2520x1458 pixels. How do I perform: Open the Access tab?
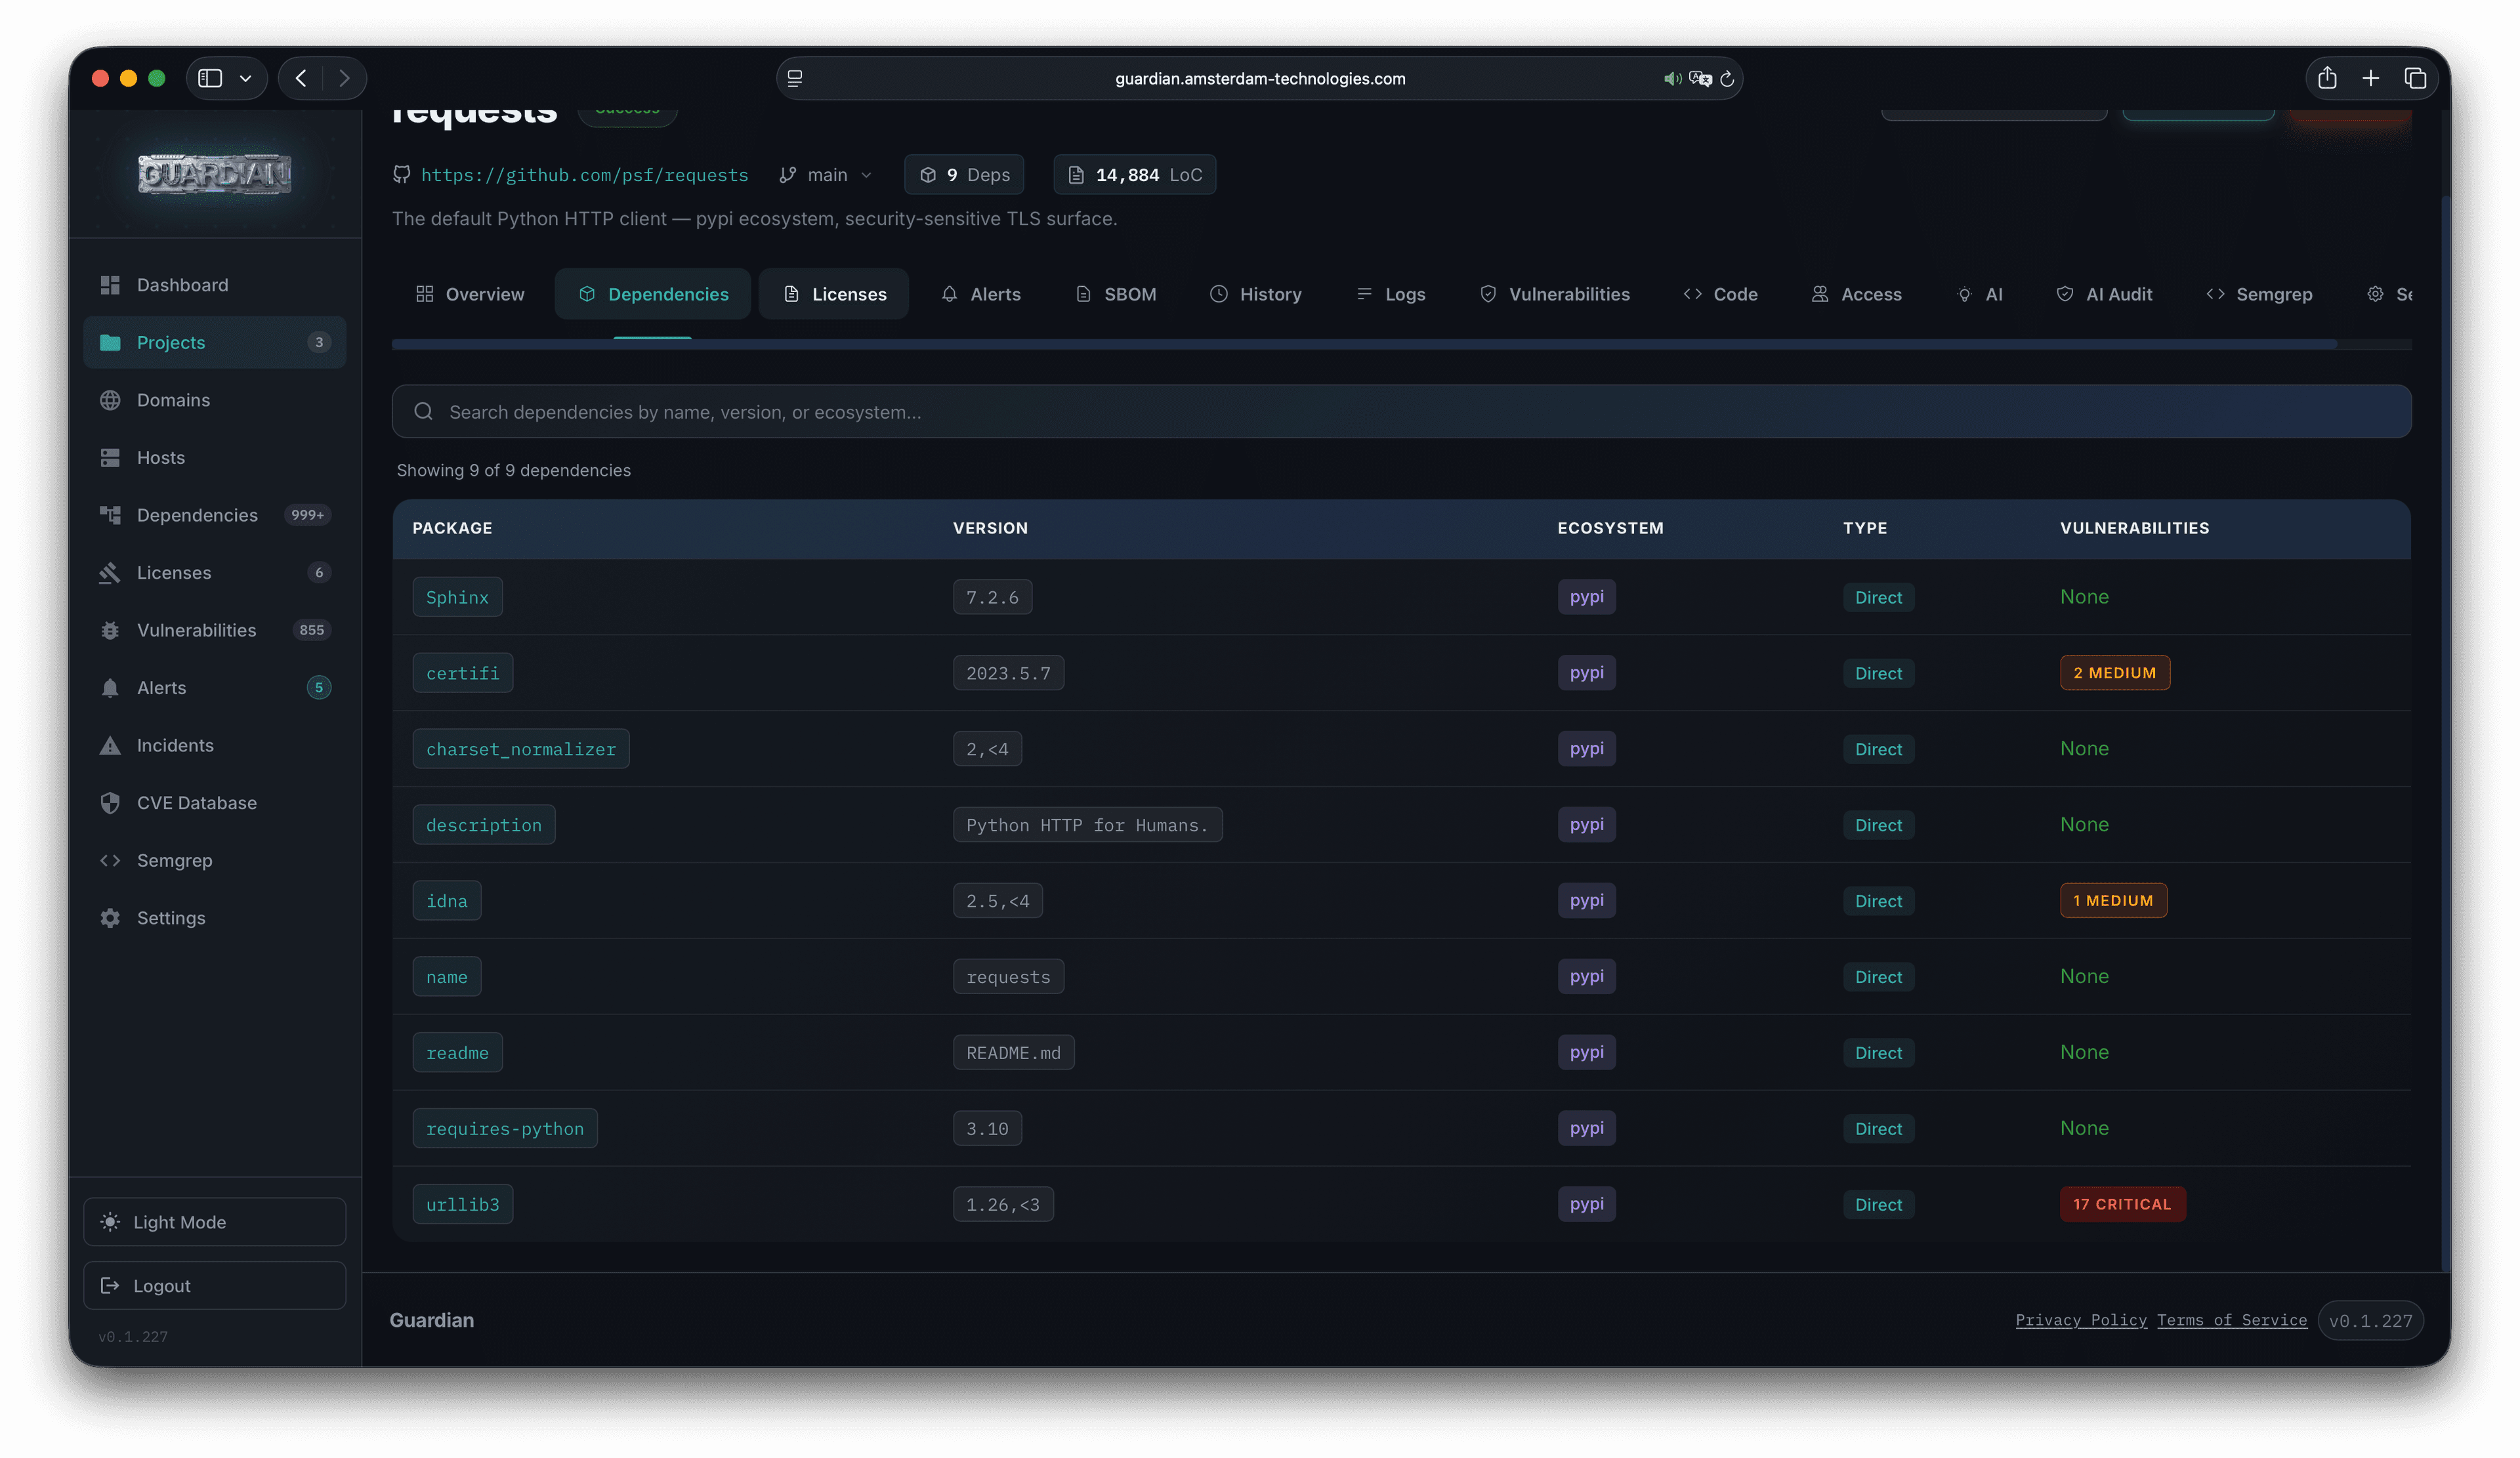pyautogui.click(x=1856, y=294)
